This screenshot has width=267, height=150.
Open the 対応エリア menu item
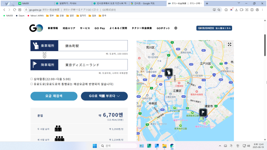(x=69, y=28)
